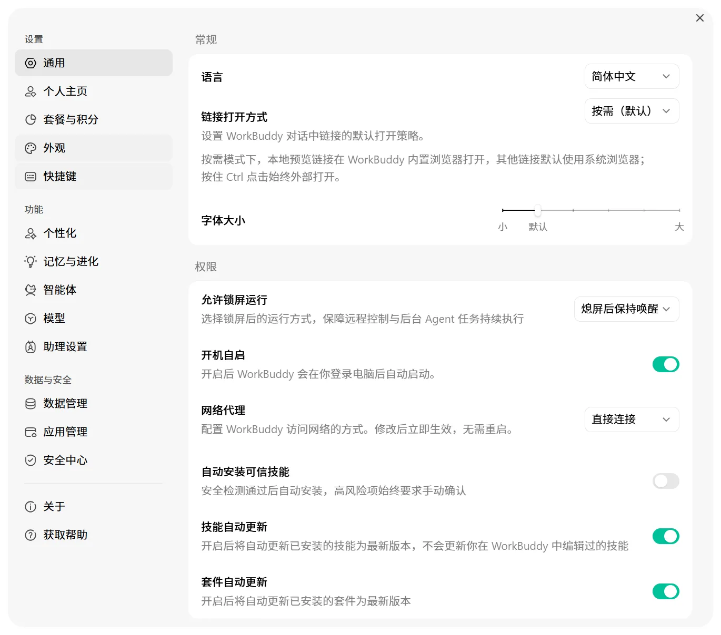The height and width of the screenshot is (635, 721).
Task: Close the settings dialog
Action: click(x=700, y=18)
